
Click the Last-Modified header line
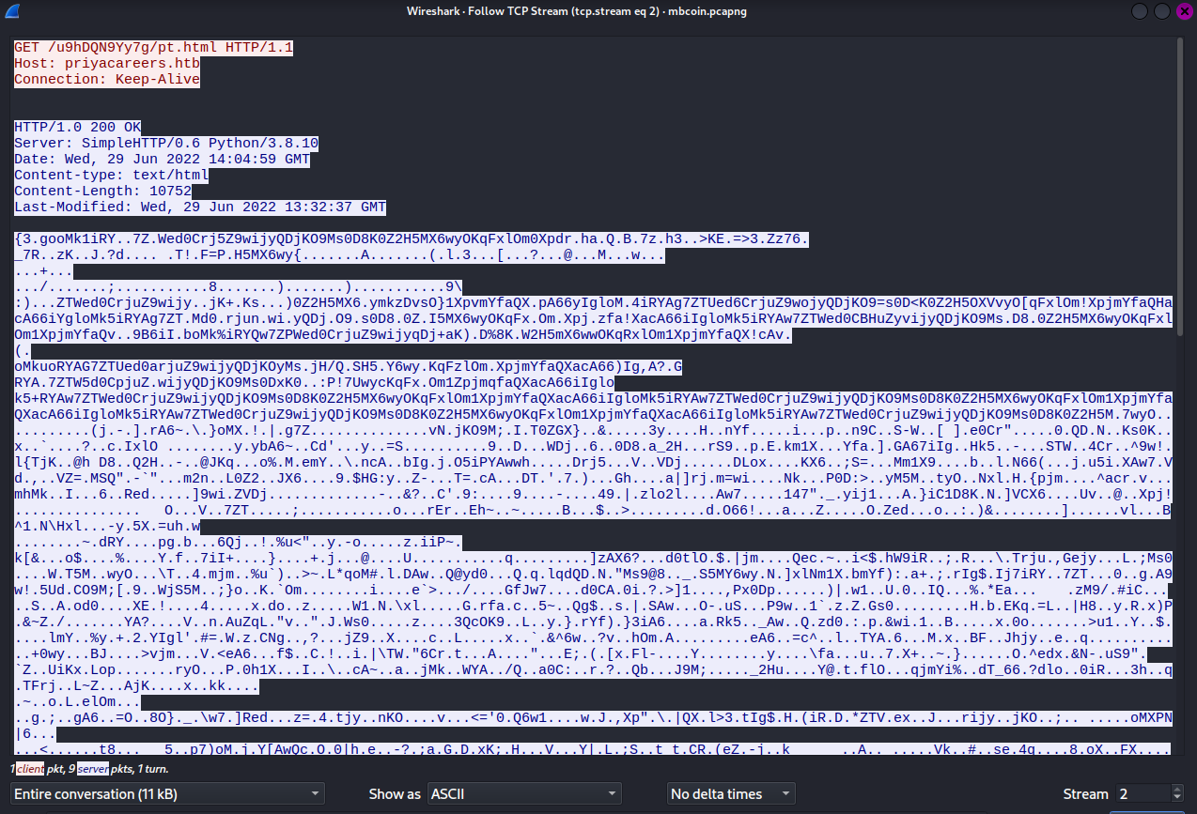pos(200,207)
